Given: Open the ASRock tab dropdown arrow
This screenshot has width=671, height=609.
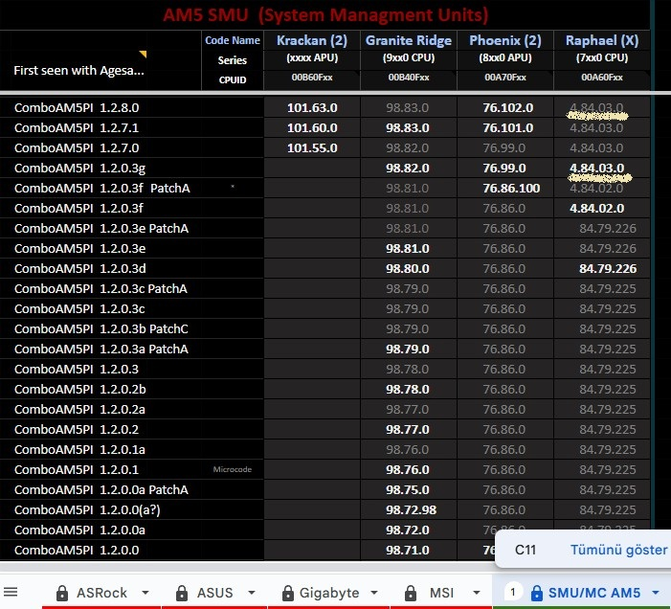Looking at the screenshot, I should coord(145,593).
